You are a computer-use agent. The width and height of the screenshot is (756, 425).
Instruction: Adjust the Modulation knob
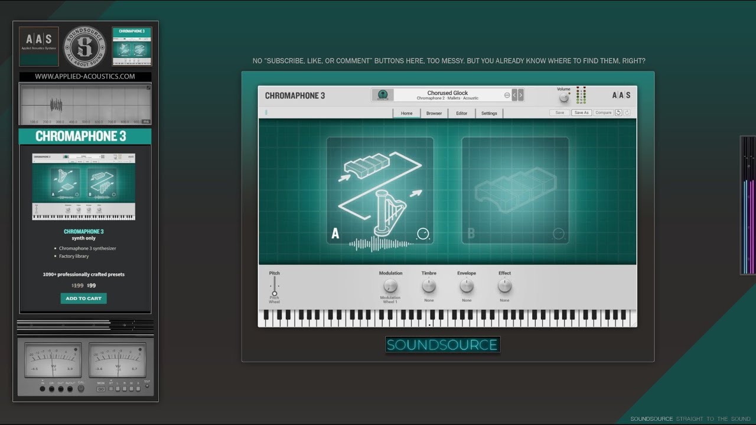tap(390, 286)
